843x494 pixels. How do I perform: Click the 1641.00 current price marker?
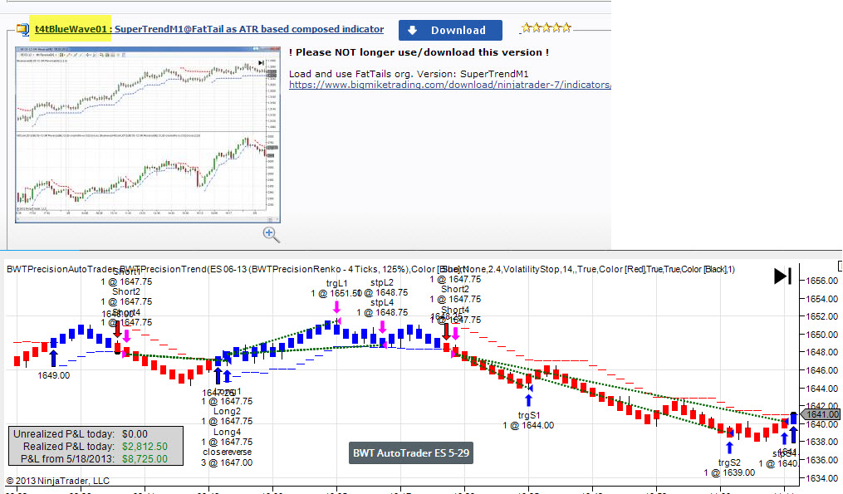(821, 414)
